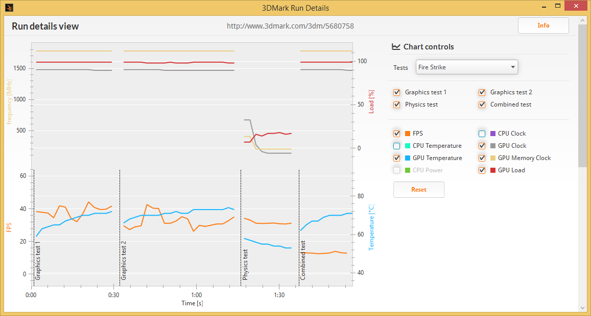Click the teal CPU Temperature color swatch
Image resolution: width=591 pixels, height=316 pixels.
click(408, 146)
